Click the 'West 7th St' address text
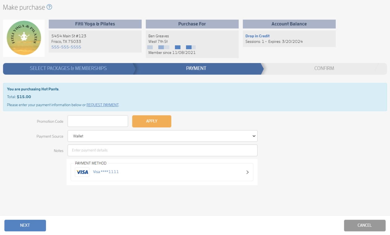The width and height of the screenshot is (390, 235). pyautogui.click(x=158, y=42)
